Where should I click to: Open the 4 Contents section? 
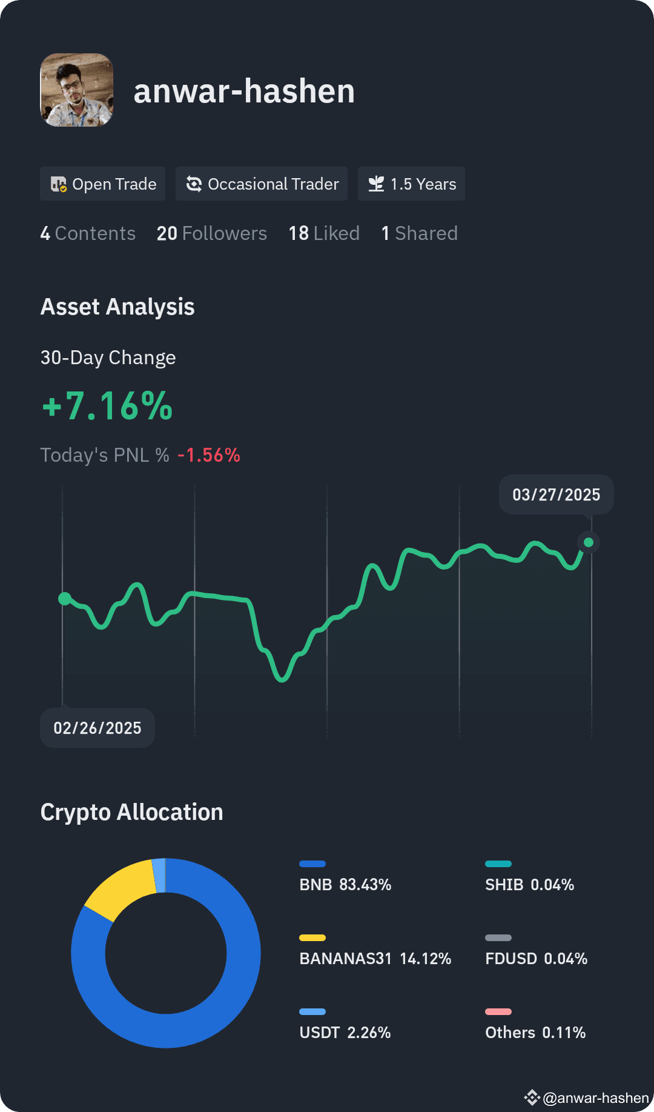tap(88, 233)
